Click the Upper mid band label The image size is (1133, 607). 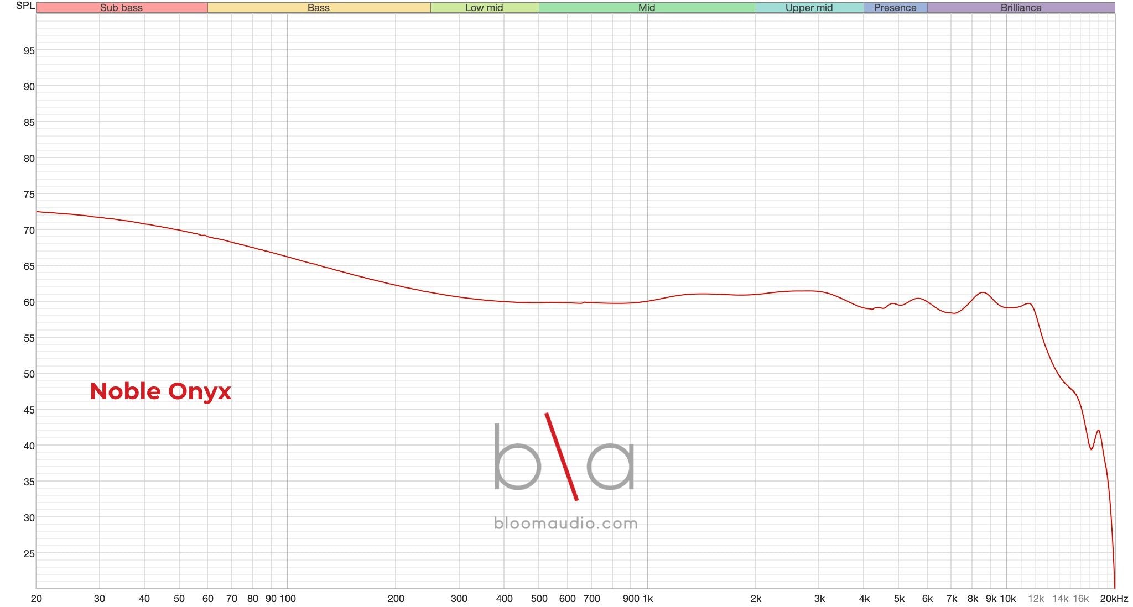pyautogui.click(x=809, y=8)
